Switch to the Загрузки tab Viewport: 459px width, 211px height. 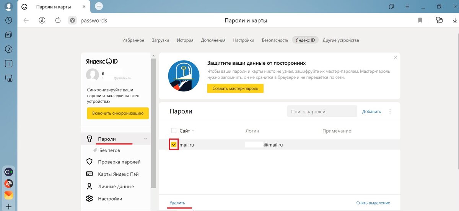160,40
